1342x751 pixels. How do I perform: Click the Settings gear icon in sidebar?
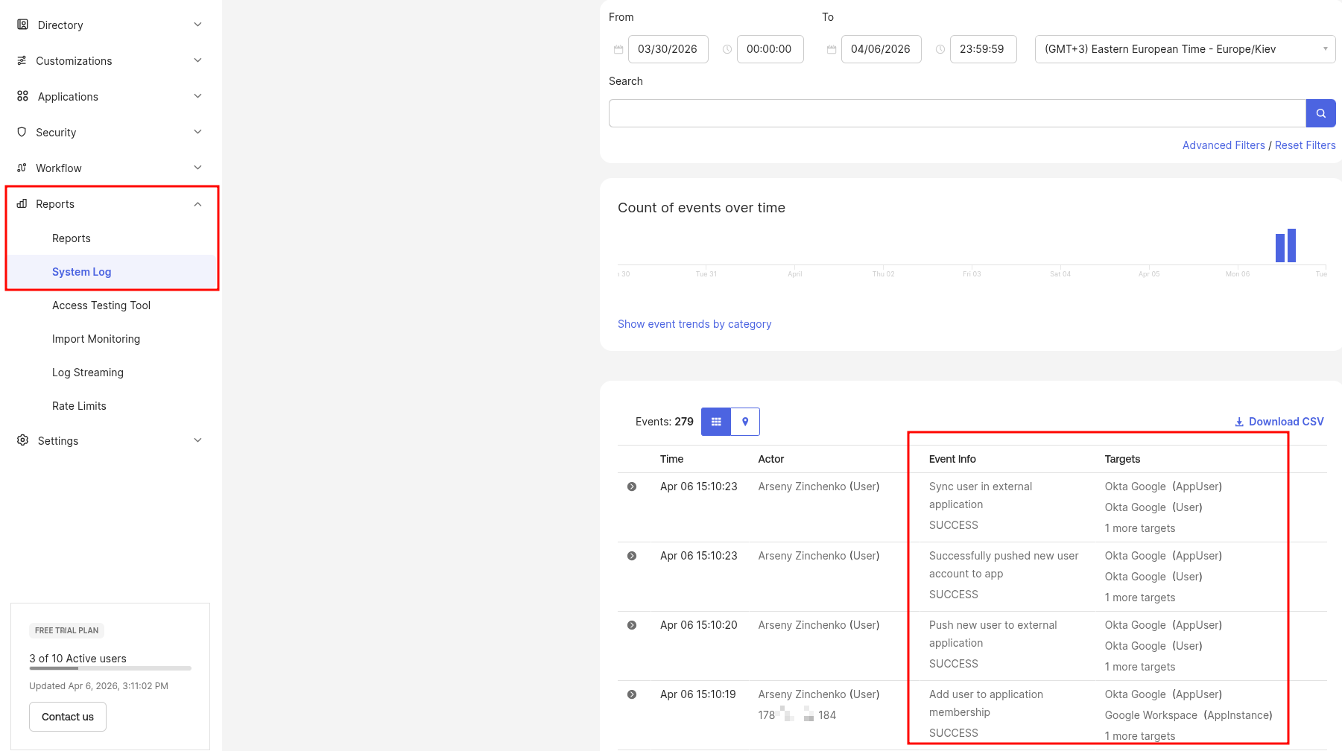22,440
